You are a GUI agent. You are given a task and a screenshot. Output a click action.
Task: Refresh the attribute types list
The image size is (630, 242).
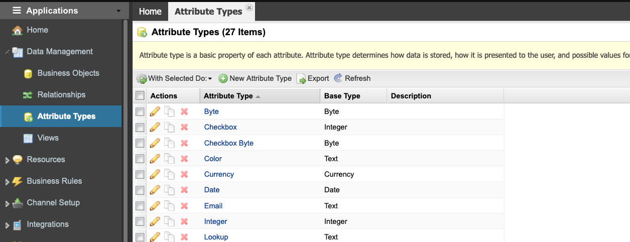[x=352, y=78]
